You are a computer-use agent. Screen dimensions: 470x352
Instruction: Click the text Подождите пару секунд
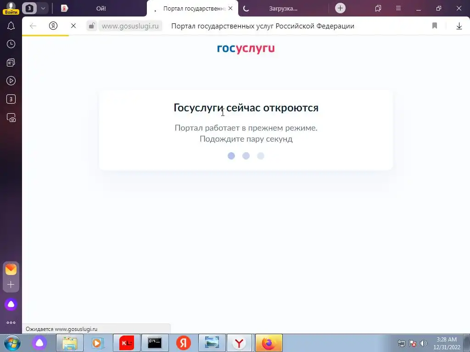pyautogui.click(x=246, y=139)
